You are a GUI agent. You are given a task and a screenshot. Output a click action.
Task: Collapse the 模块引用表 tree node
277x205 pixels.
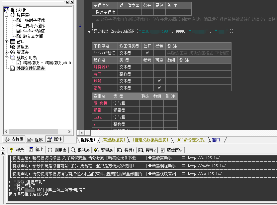pyautogui.click(x=7, y=58)
